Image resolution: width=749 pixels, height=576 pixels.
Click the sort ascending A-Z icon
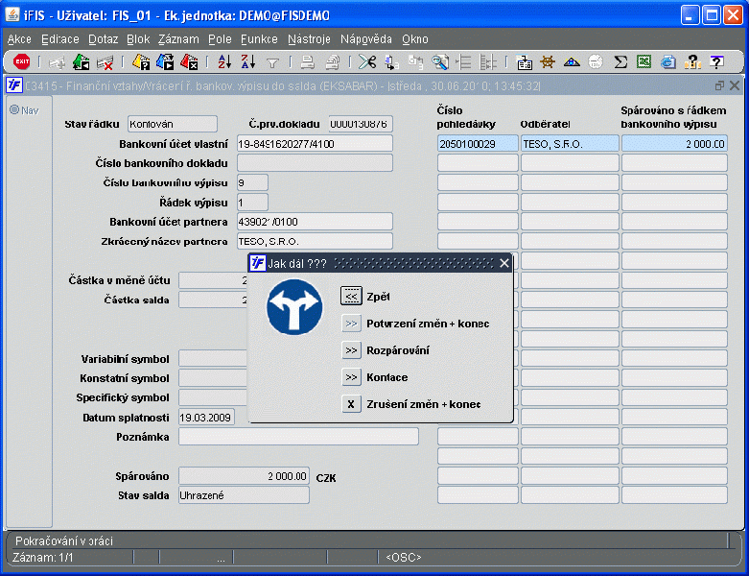224,61
